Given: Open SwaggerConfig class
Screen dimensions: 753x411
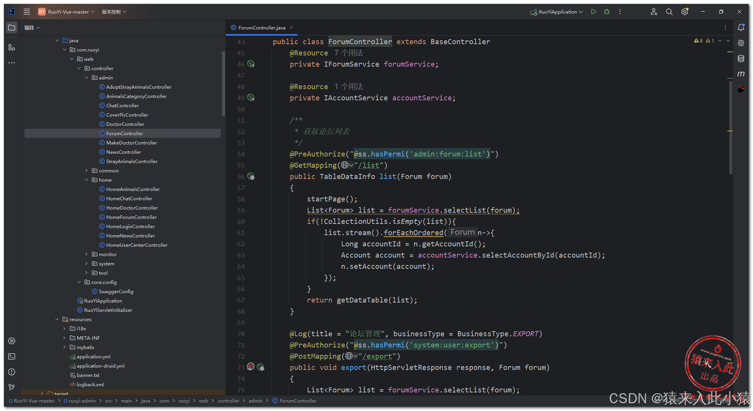Looking at the screenshot, I should (116, 291).
